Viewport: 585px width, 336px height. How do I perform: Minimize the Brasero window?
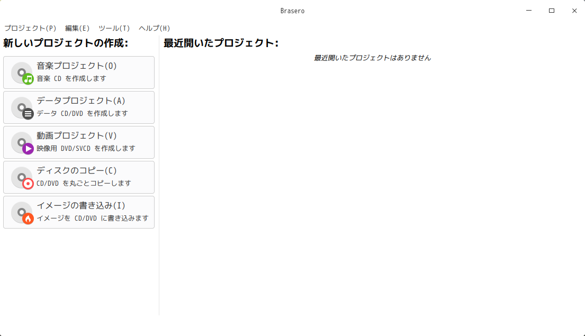click(529, 11)
